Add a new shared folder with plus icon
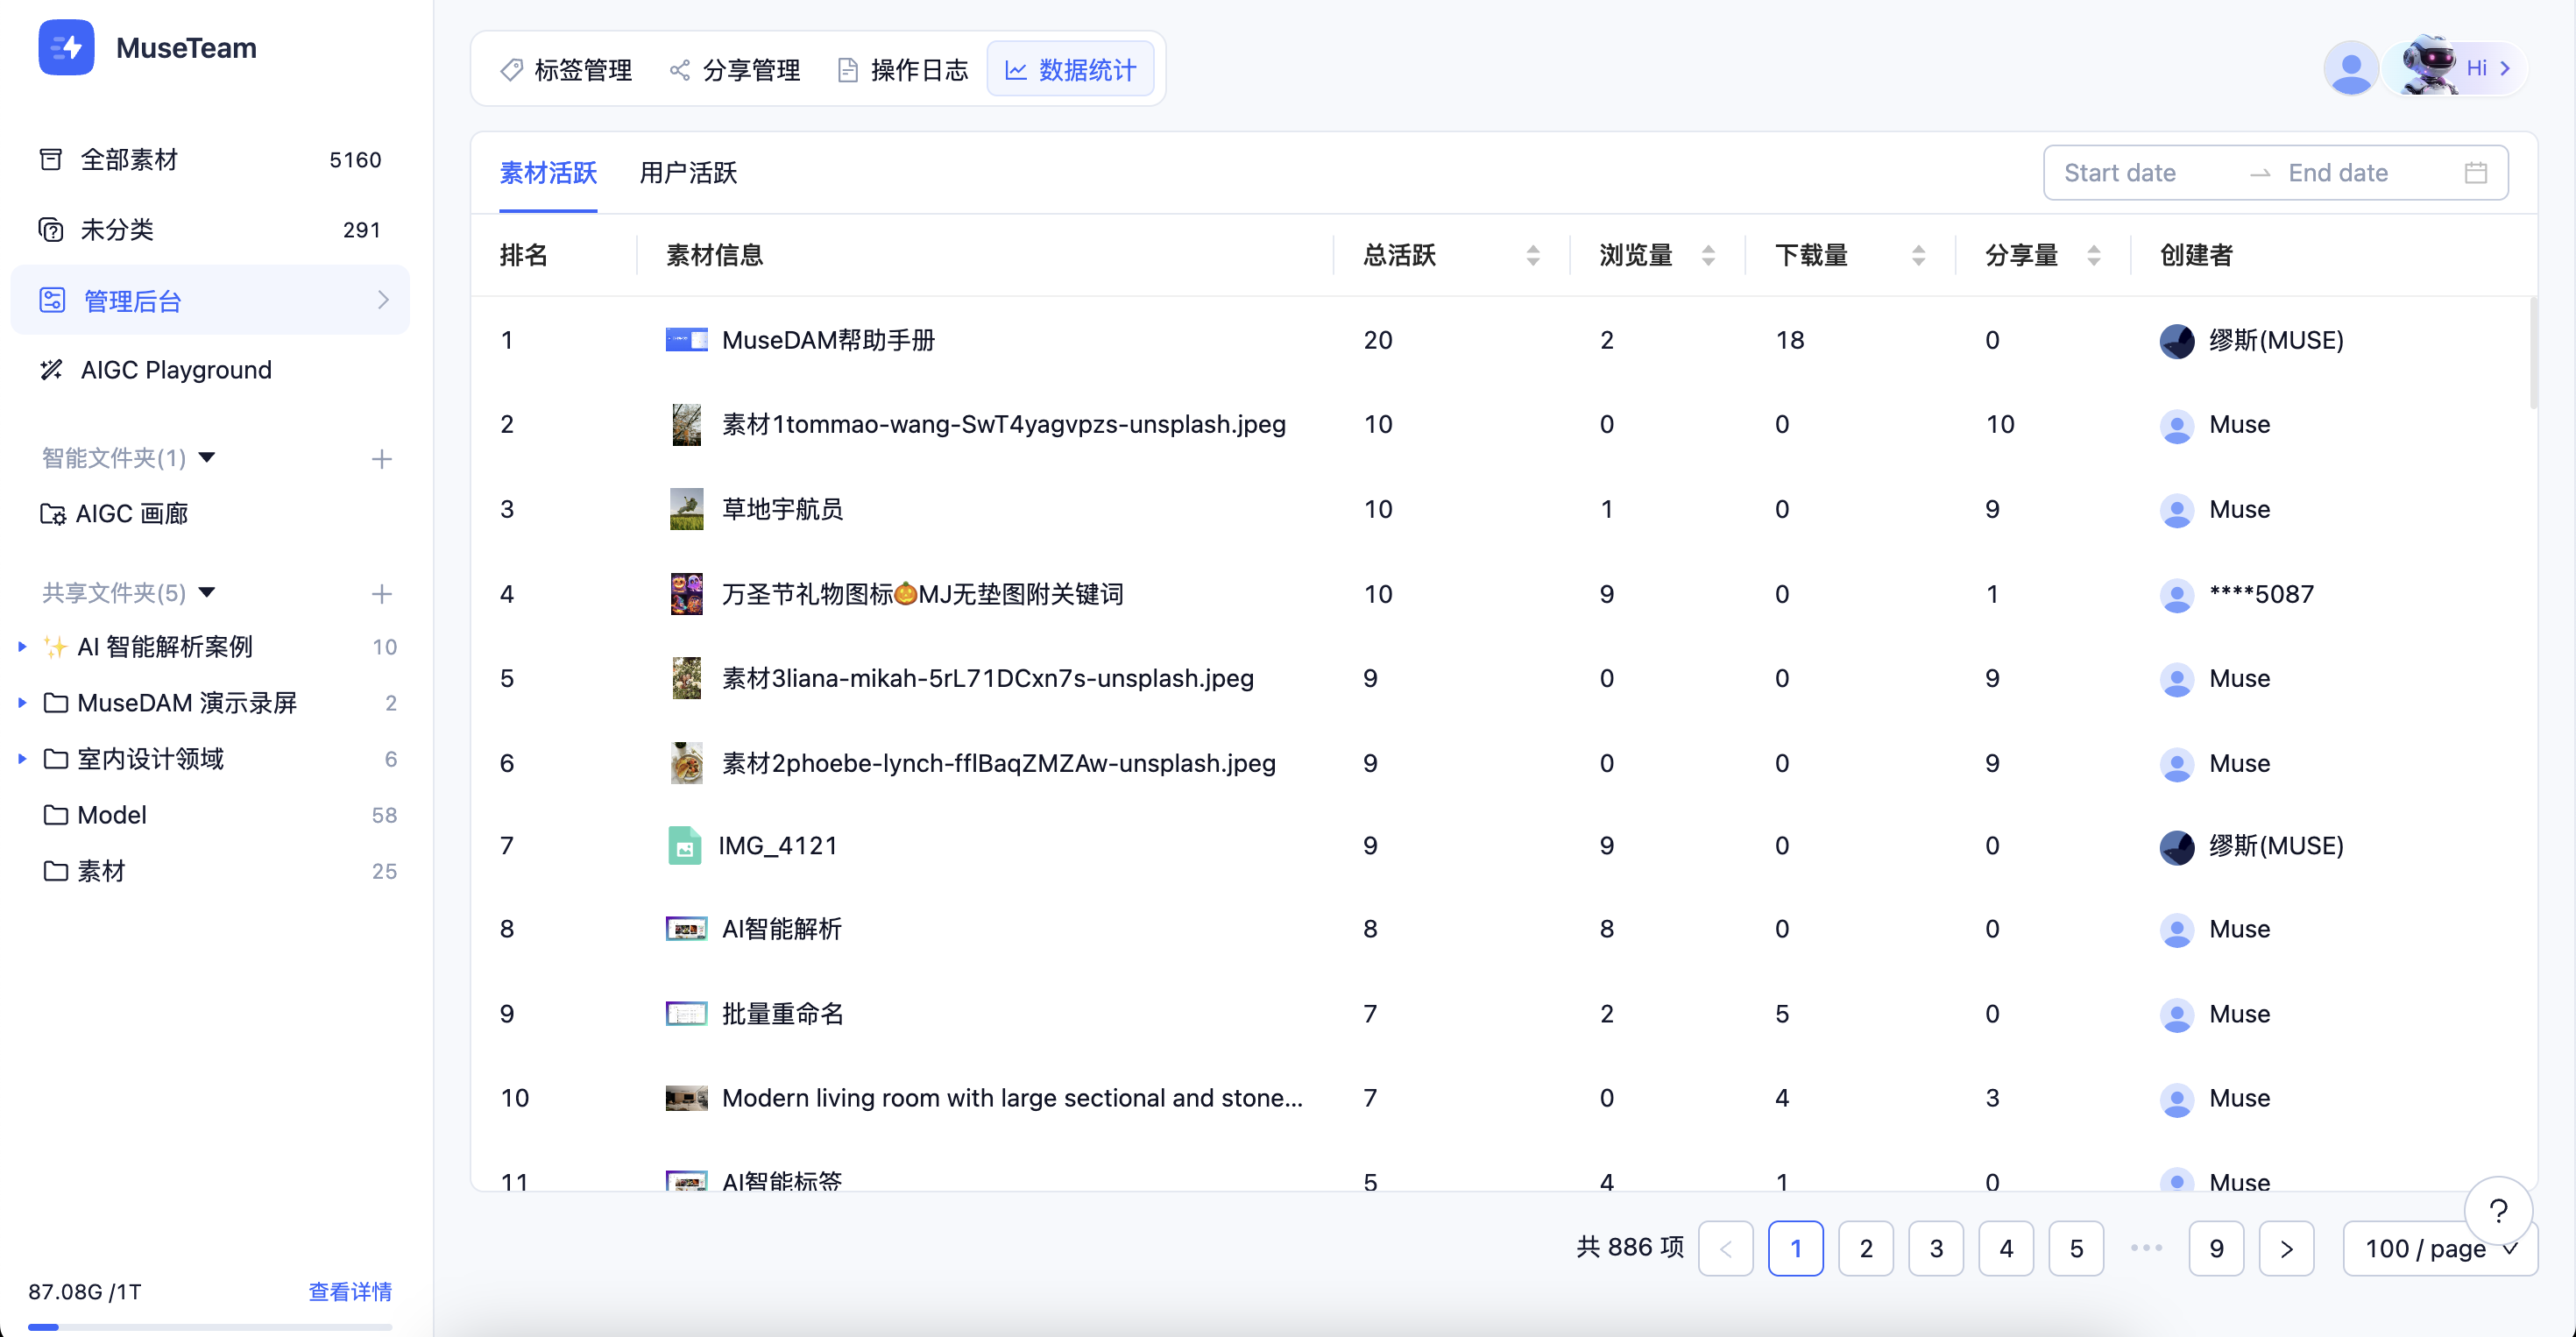The width and height of the screenshot is (2576, 1337). click(x=381, y=594)
